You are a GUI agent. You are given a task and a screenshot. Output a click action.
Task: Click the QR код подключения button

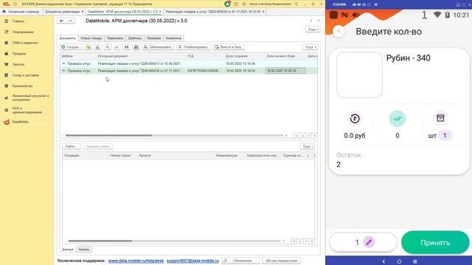pyautogui.click(x=282, y=261)
